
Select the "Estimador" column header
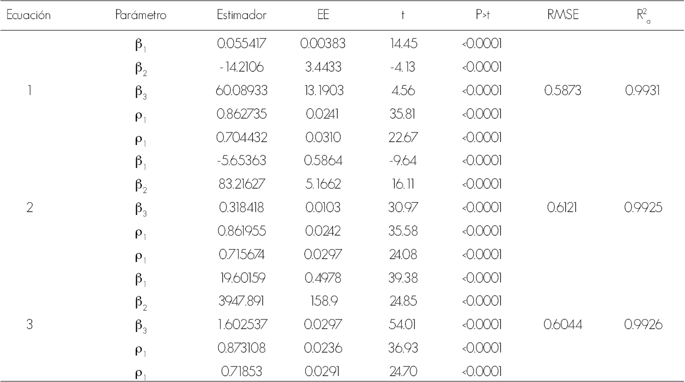242,16
